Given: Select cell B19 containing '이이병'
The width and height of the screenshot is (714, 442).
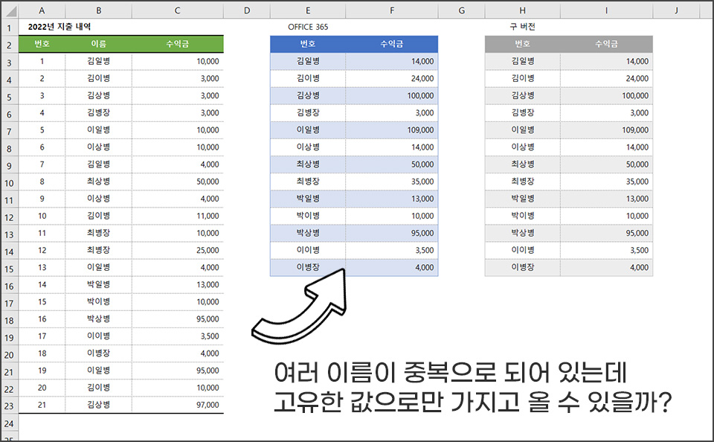Looking at the screenshot, I should [98, 336].
